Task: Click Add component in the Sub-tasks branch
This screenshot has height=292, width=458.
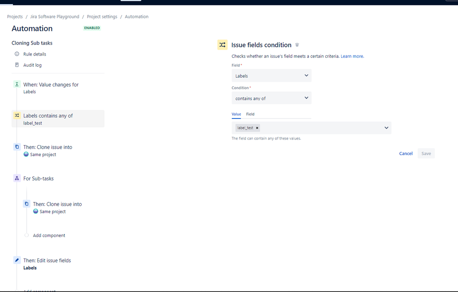Action: pyautogui.click(x=49, y=235)
